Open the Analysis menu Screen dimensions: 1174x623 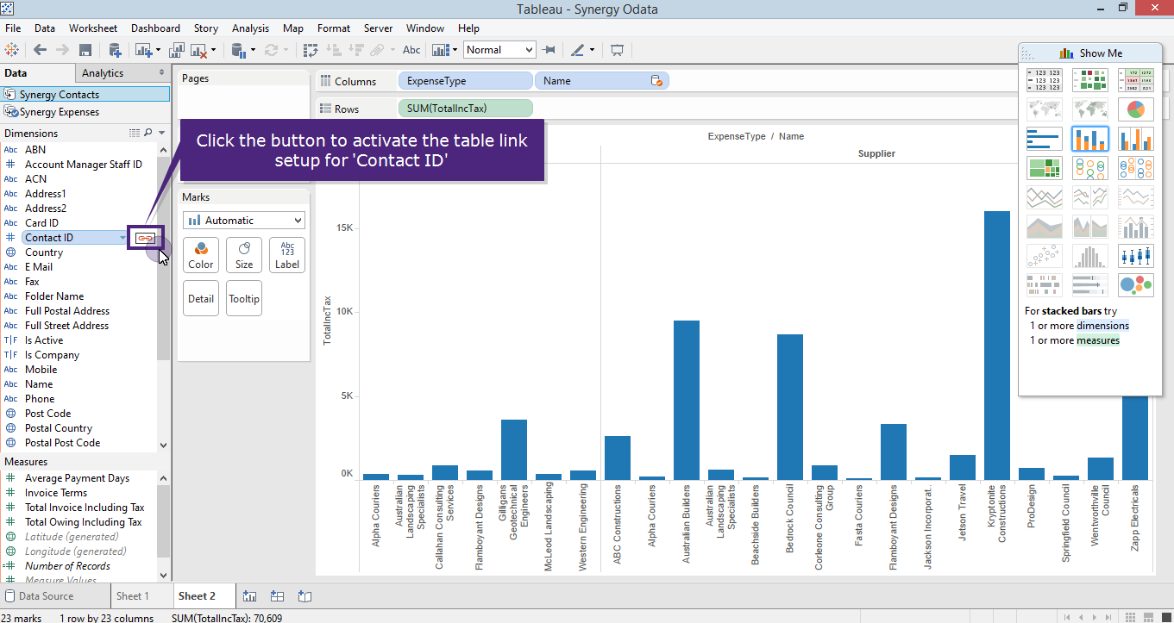tap(250, 28)
